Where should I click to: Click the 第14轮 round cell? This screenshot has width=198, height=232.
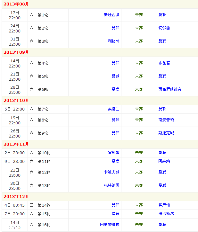click(x=44, y=205)
